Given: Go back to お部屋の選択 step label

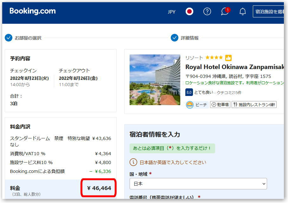Looking at the screenshot, I should tap(28, 38).
